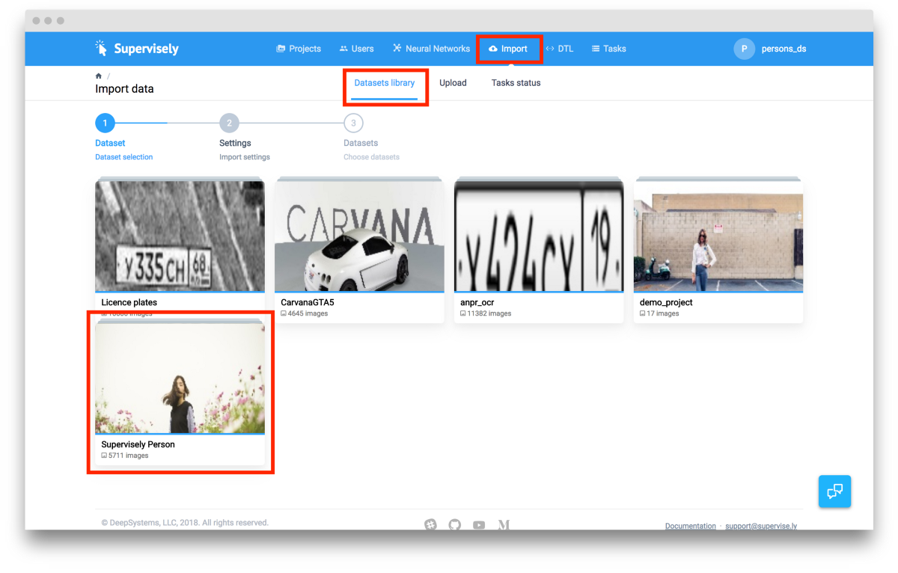Image resolution: width=898 pixels, height=573 pixels.
Task: Open the Users page
Action: tap(356, 49)
